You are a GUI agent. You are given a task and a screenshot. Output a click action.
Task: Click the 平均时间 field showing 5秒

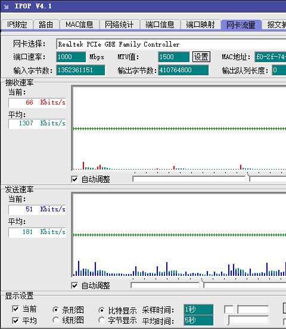tap(198, 321)
